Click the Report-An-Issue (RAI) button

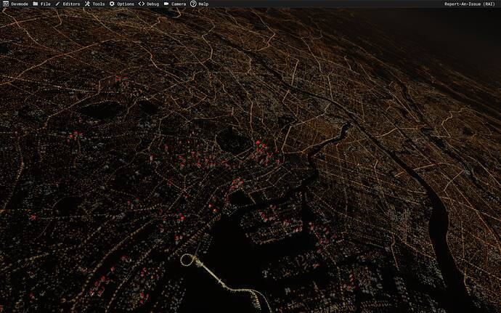469,4
